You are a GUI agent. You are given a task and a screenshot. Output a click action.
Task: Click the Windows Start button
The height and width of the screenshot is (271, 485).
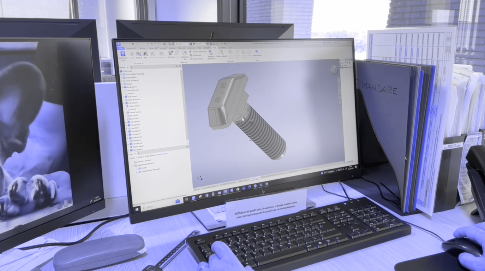(x=137, y=209)
